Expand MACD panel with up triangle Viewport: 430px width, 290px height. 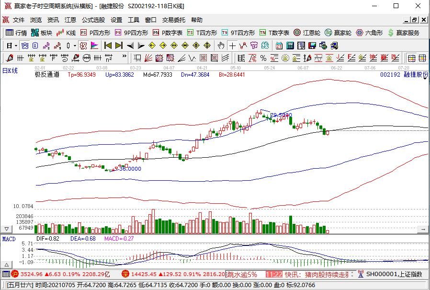coord(7,265)
